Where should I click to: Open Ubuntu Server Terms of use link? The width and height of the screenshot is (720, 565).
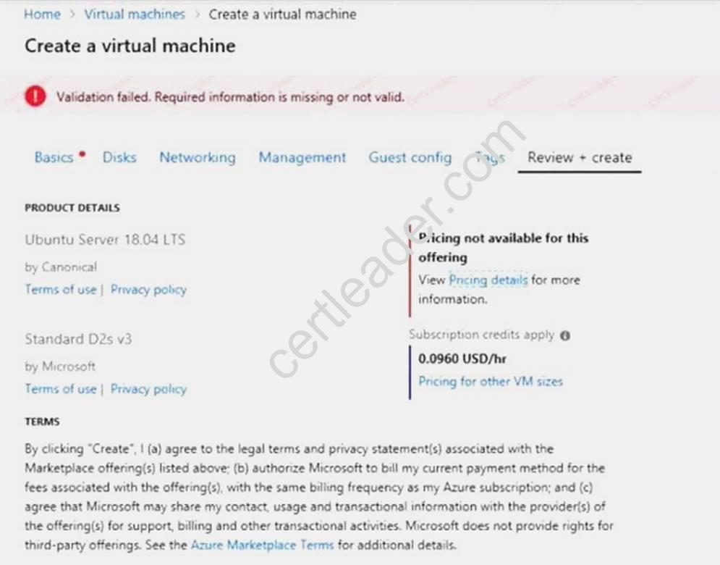[x=60, y=289]
